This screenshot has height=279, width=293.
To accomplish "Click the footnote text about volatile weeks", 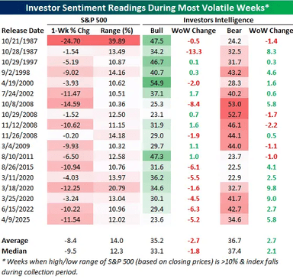I will point(140,267).
